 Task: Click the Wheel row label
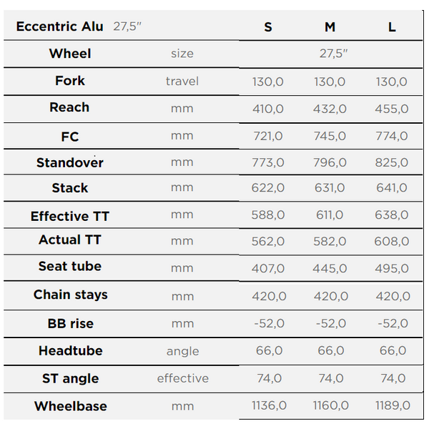pos(70,54)
